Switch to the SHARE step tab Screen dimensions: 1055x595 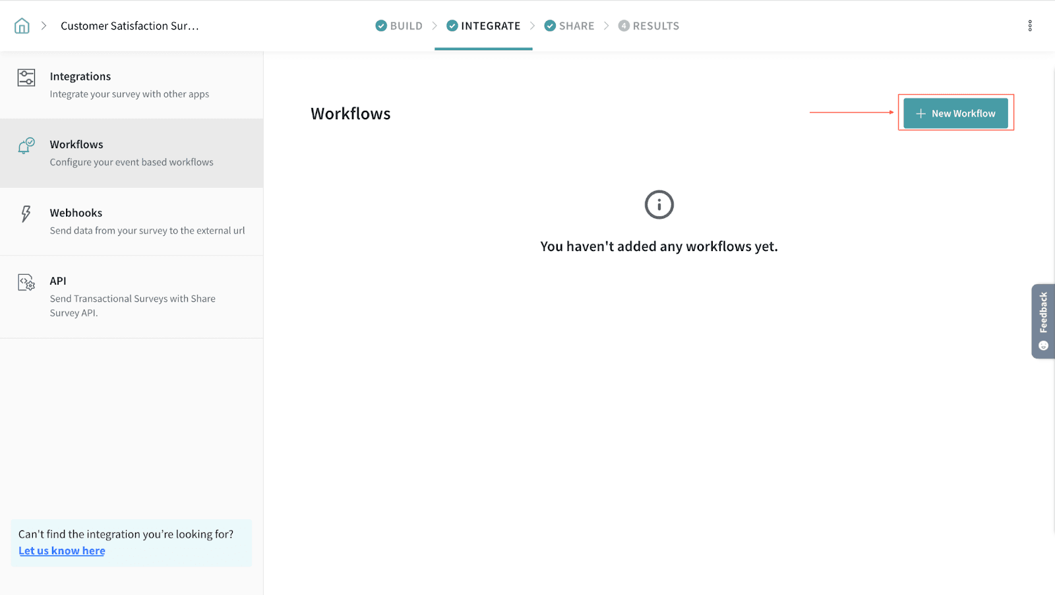[x=569, y=26]
